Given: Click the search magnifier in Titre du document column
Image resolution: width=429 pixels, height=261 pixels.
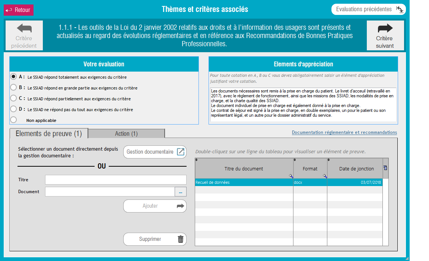Looking at the screenshot, I should coord(291,176).
